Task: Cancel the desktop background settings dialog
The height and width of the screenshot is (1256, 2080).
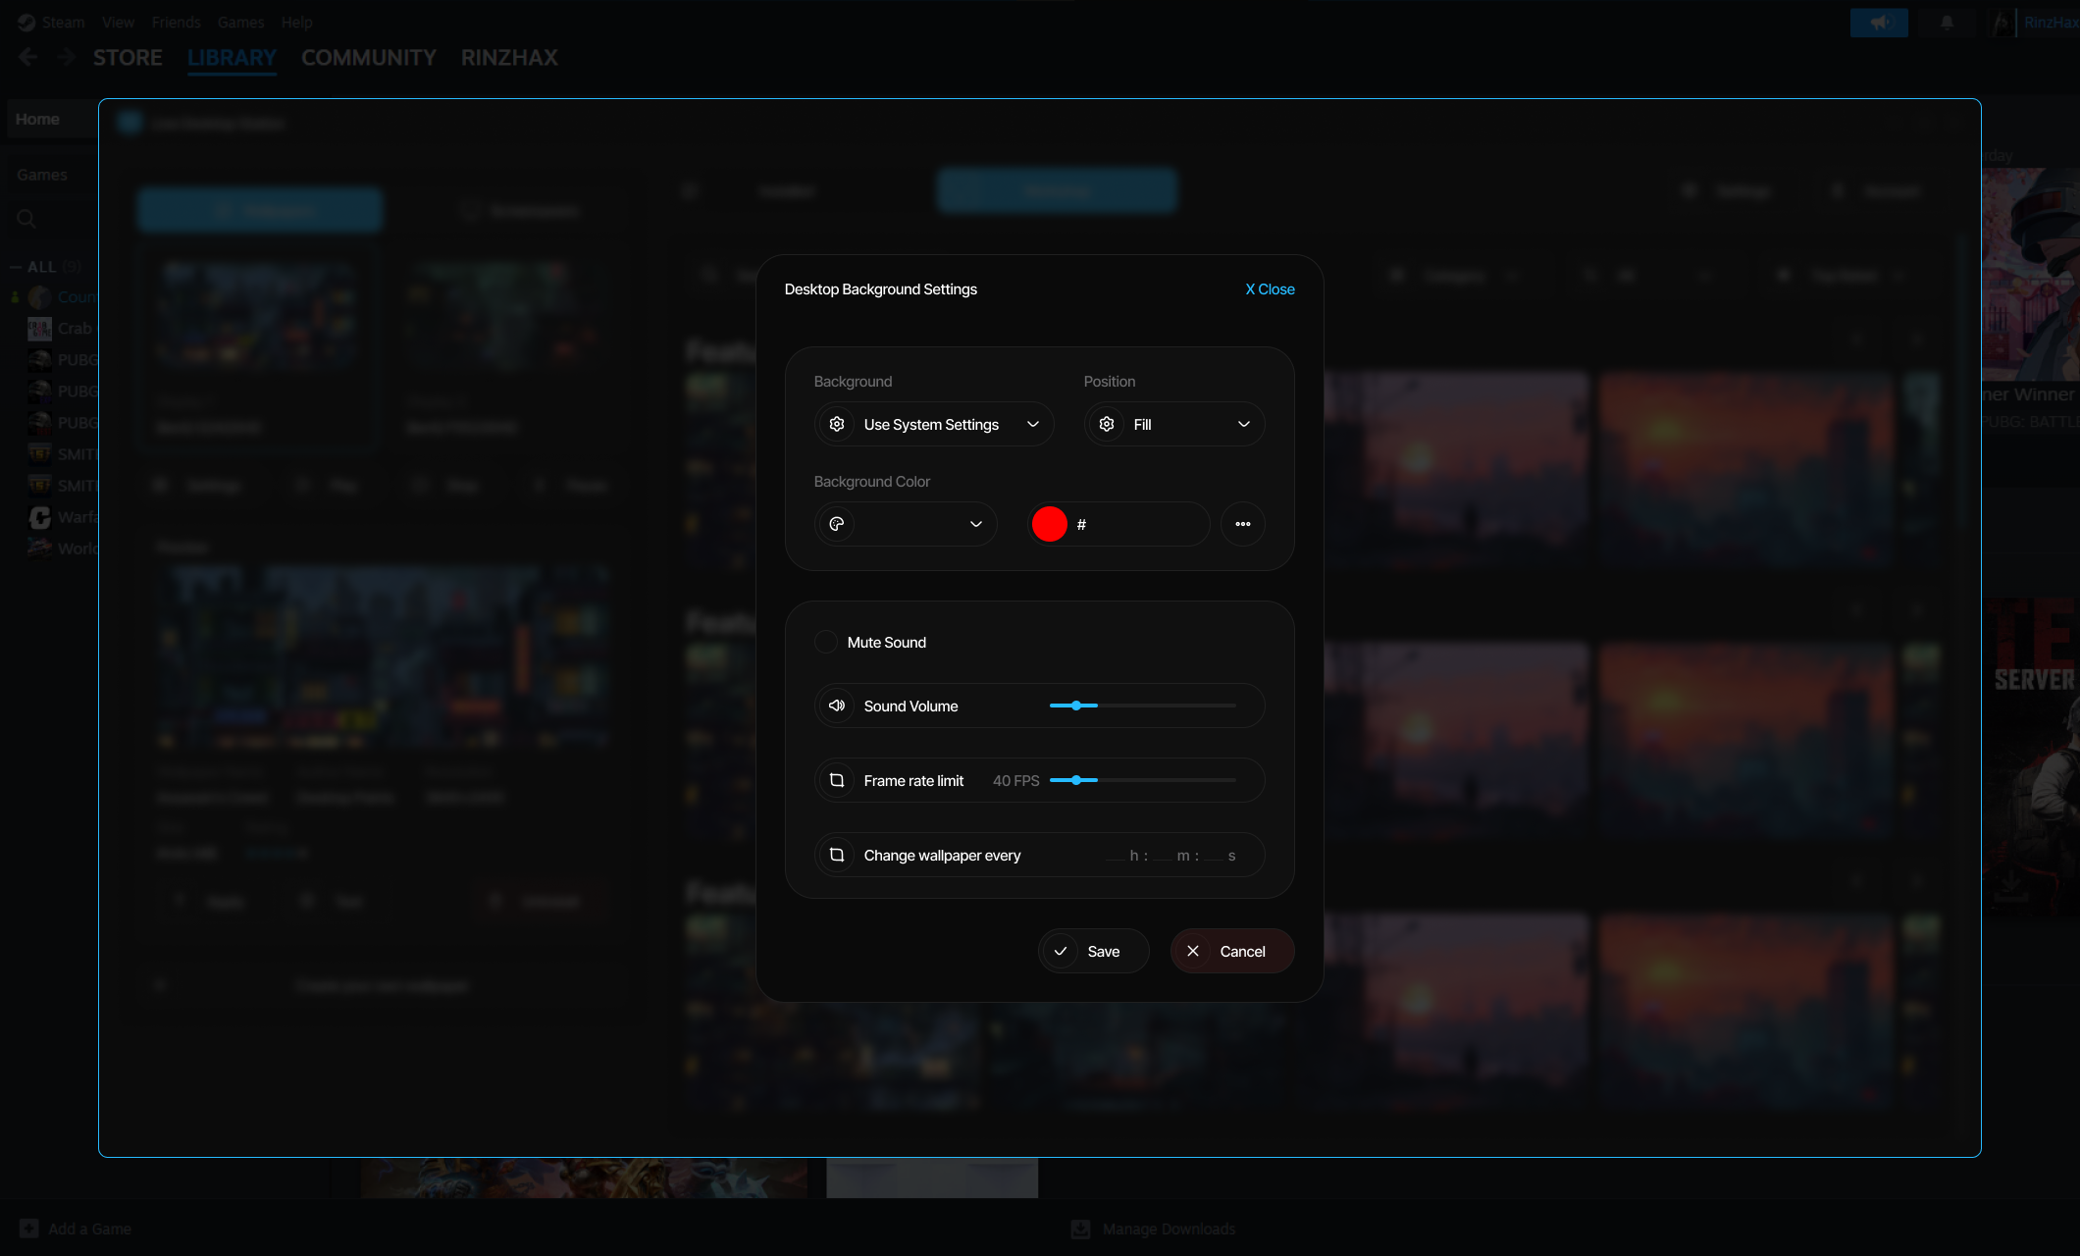Action: 1232,951
